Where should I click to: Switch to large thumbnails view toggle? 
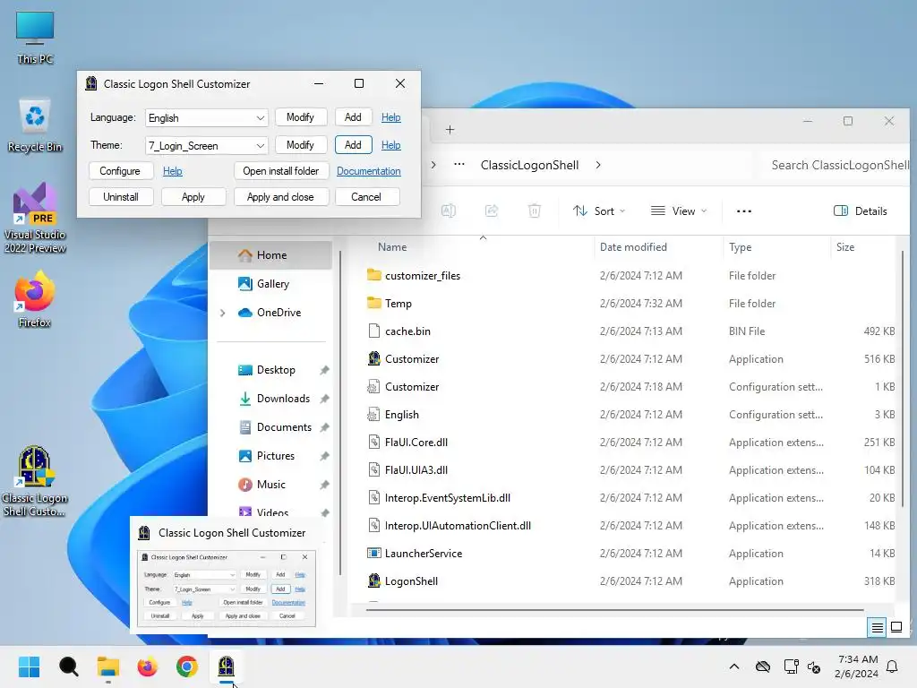click(896, 628)
